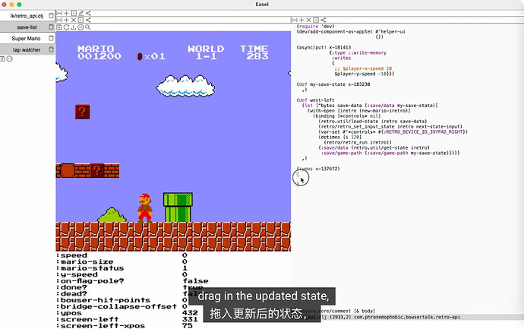The height and width of the screenshot is (329, 524).
Task: Select the tap watcher tab
Action: (x=27, y=49)
